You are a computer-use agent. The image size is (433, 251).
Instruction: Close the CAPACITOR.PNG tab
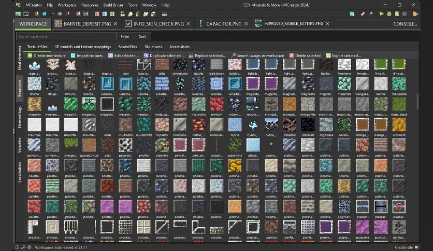click(x=246, y=24)
